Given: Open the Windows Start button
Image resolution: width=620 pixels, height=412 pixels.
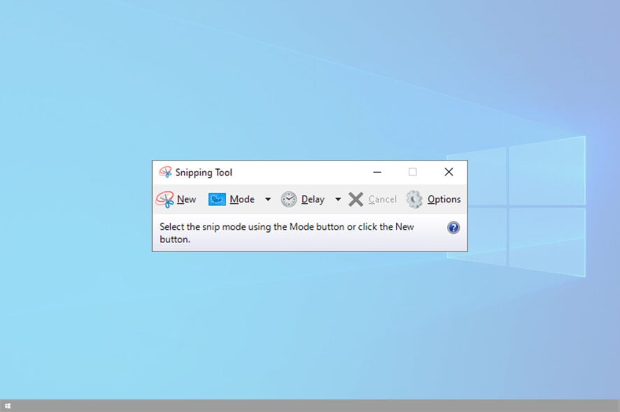Looking at the screenshot, I should point(8,406).
